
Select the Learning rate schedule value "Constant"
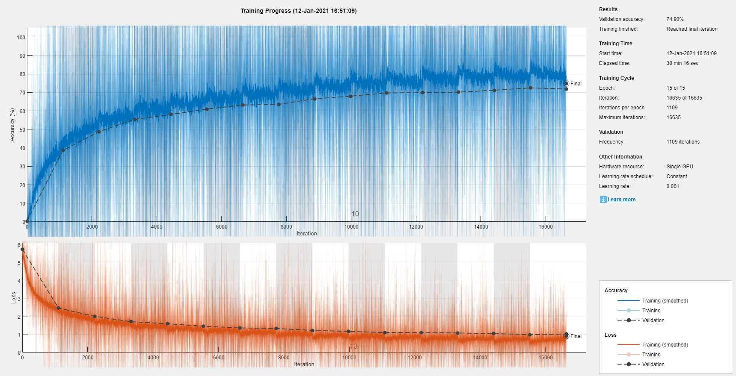click(677, 176)
